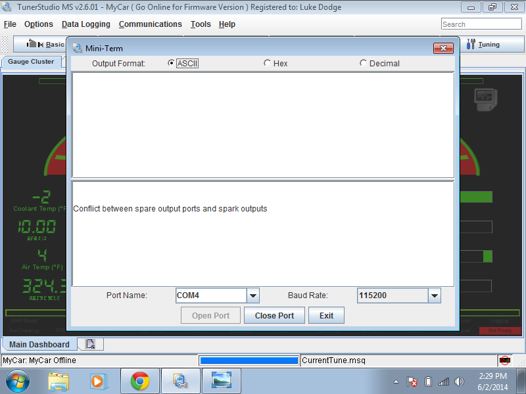The image size is (526, 394).
Task: Click the volume speaker tray icon
Action: (459, 382)
